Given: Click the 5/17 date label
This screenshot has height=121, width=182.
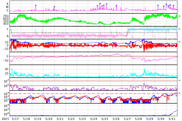Looking at the screenshot, I should (x=15, y=119).
